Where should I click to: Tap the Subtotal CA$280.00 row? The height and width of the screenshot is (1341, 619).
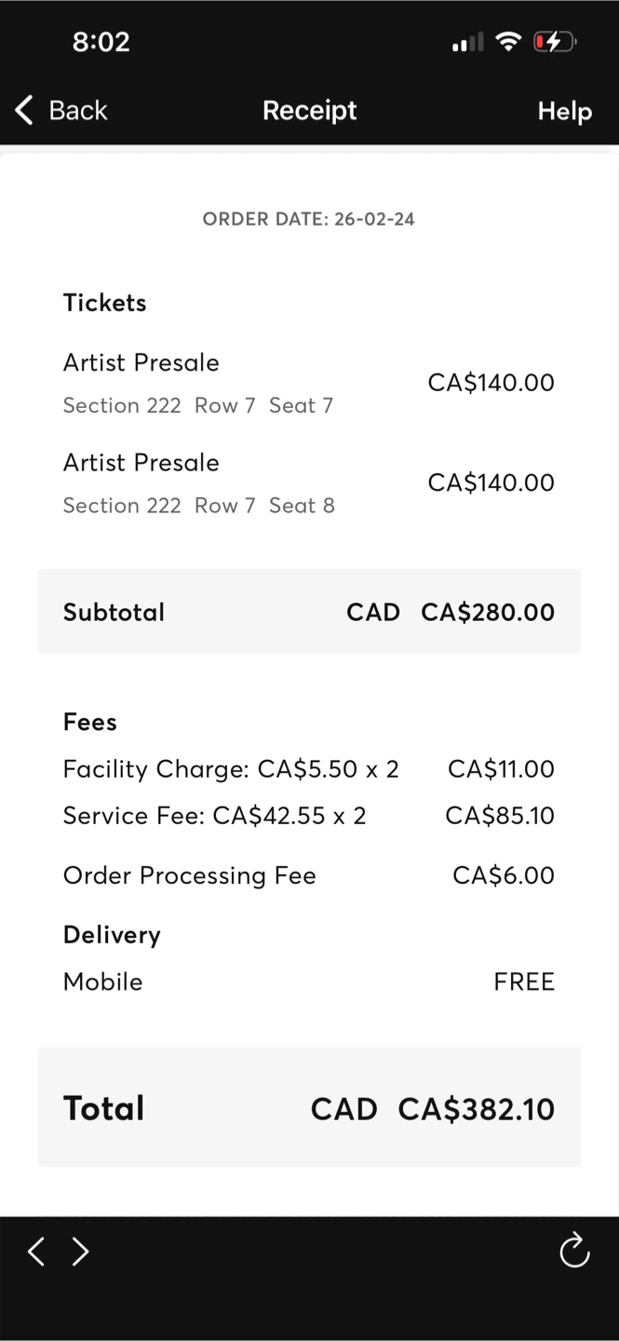coord(309,612)
